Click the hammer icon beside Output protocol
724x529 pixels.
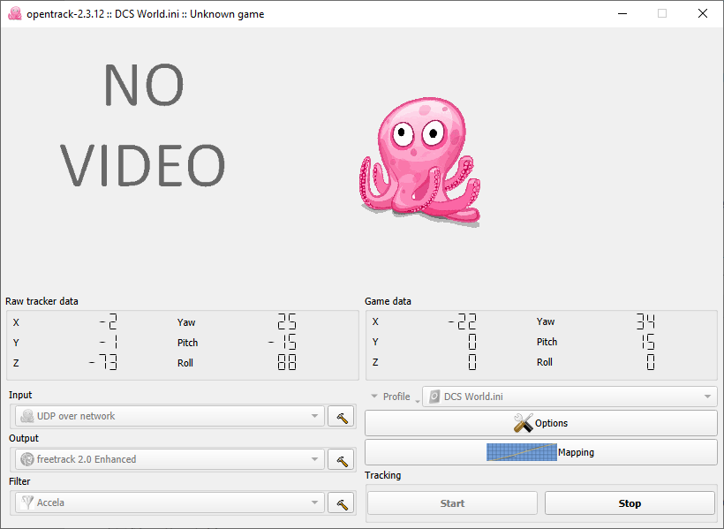(x=340, y=459)
